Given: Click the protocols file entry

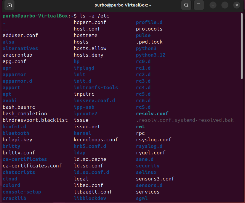Looking at the screenshot, I should (x=149, y=29).
